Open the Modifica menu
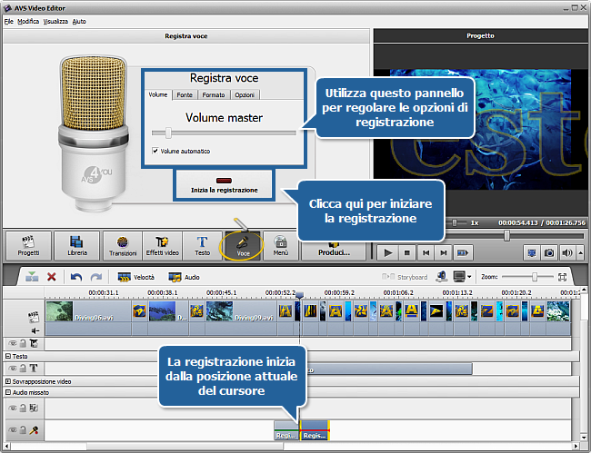 click(x=28, y=20)
